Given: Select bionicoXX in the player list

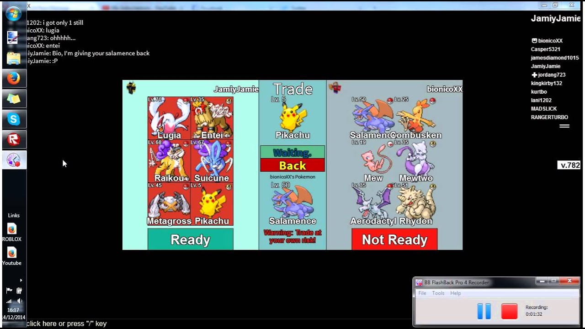Looking at the screenshot, I should [x=550, y=41].
